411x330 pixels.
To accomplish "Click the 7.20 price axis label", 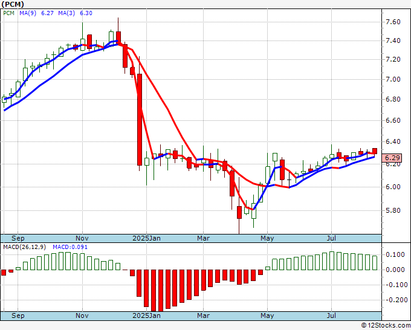I will point(393,59).
